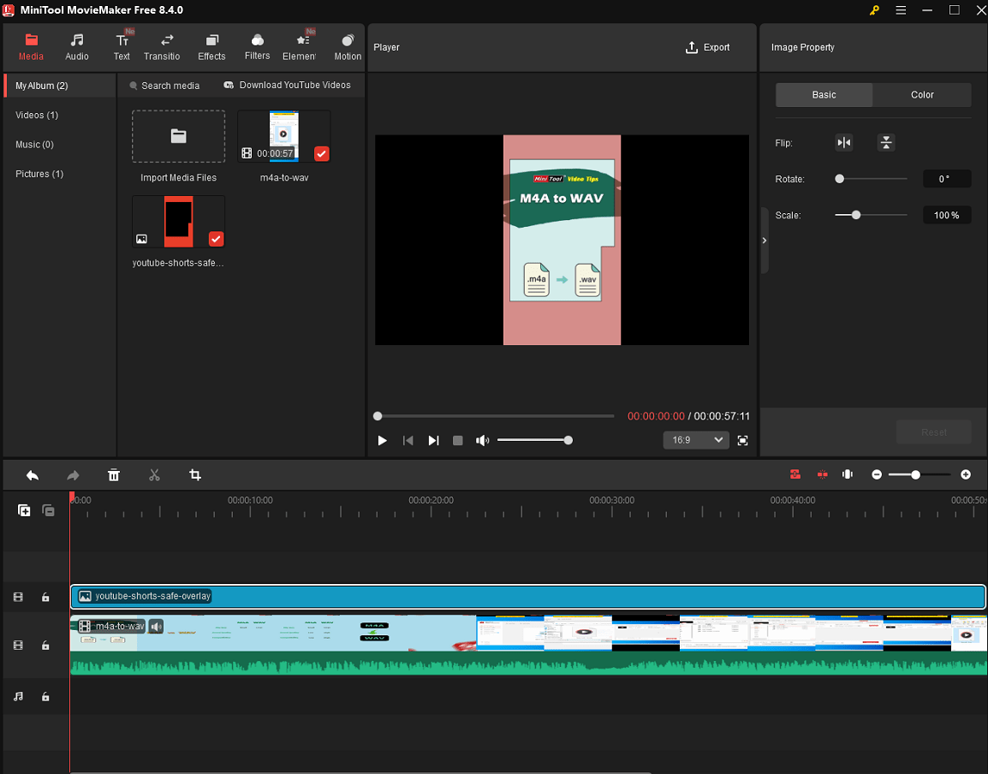Open the Elements panel

(x=301, y=45)
